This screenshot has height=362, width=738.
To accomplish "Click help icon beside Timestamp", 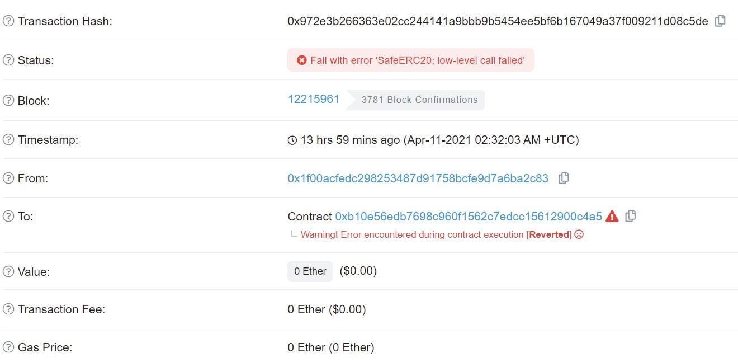I will [8, 140].
